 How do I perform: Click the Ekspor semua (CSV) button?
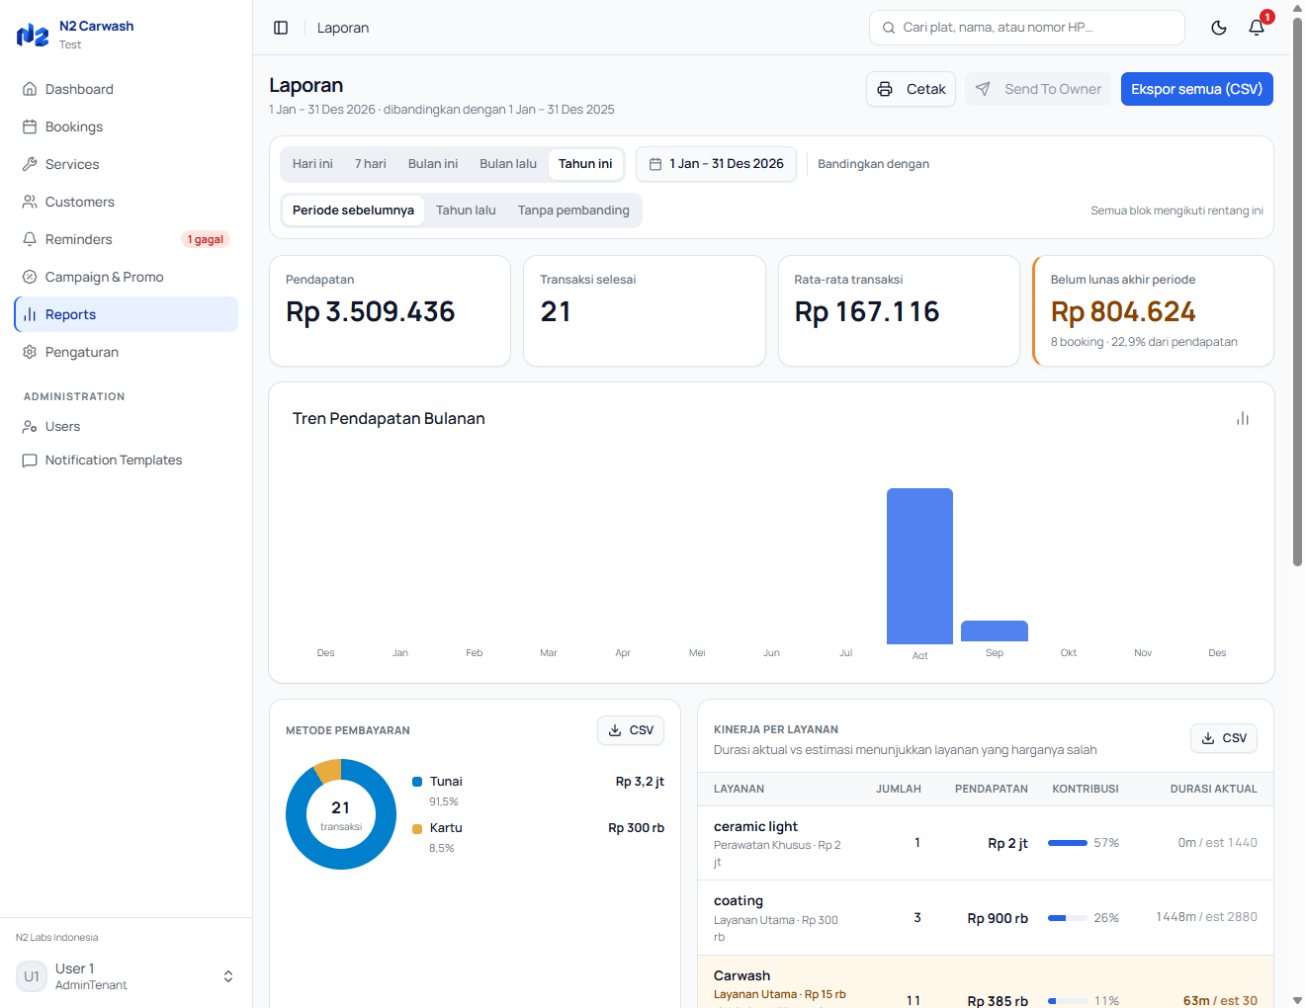point(1197,89)
